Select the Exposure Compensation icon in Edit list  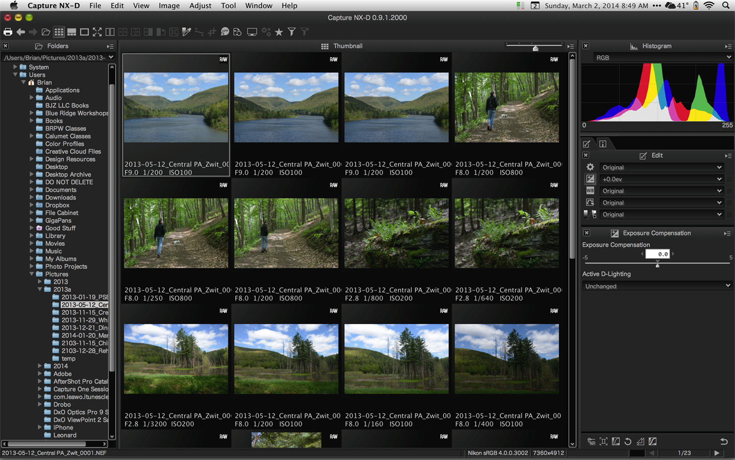pyautogui.click(x=590, y=179)
